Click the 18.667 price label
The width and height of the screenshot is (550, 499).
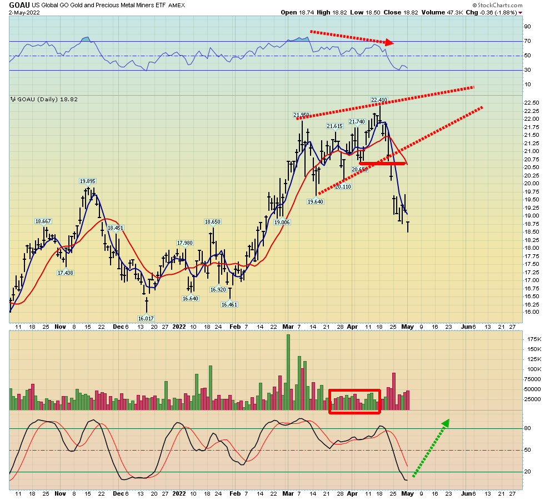click(43, 221)
